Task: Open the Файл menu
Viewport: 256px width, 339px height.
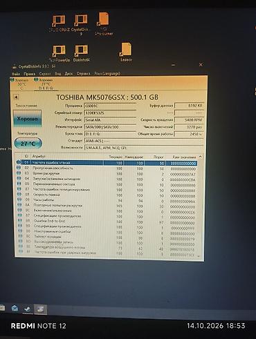Action: click(x=16, y=74)
